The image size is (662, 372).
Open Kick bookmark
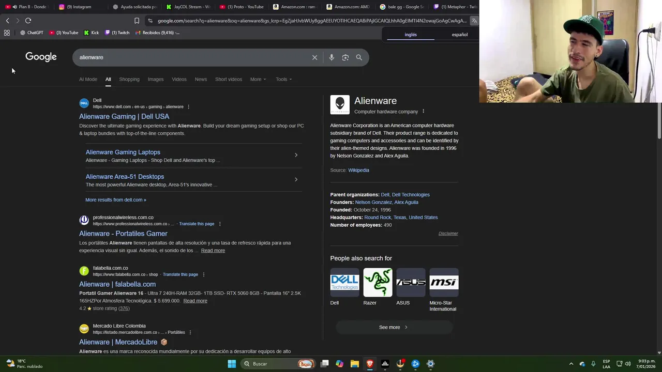pos(92,33)
